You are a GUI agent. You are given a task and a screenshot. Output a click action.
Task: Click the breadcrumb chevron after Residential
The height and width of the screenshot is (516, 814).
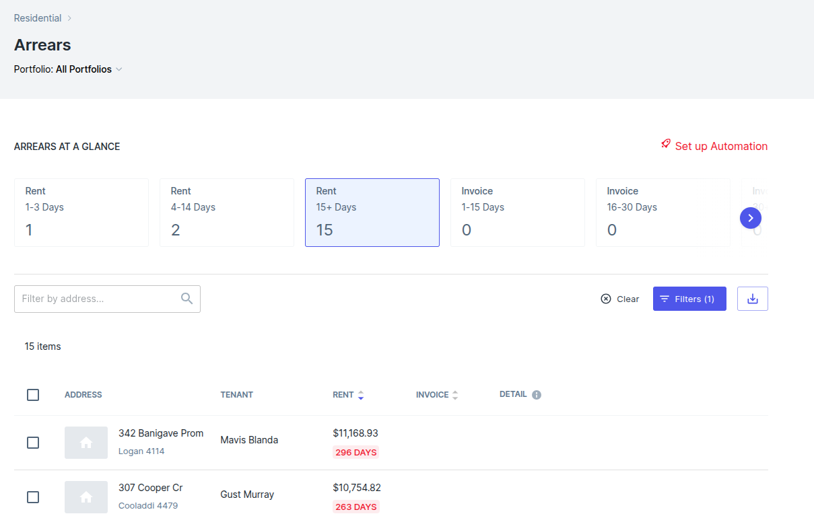69,18
